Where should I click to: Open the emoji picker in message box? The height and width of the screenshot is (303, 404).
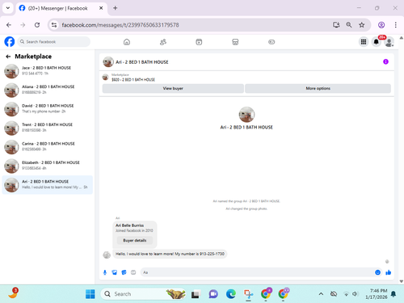click(x=377, y=272)
